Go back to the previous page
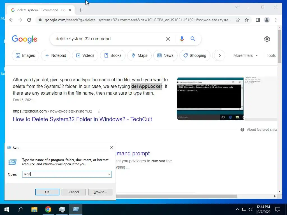This screenshot has width=287, height=215. click(11, 20)
